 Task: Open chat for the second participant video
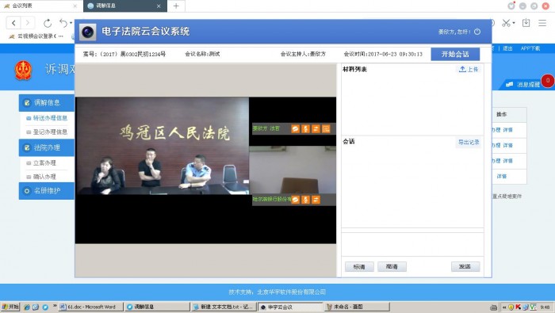pyautogui.click(x=295, y=200)
